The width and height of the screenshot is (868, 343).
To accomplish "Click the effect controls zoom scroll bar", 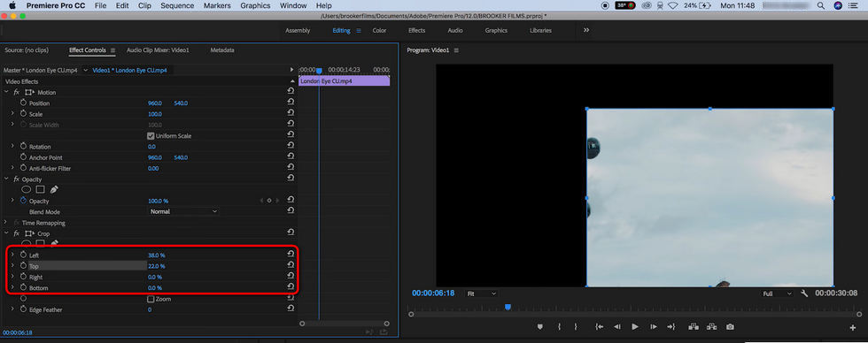I will tap(345, 324).
